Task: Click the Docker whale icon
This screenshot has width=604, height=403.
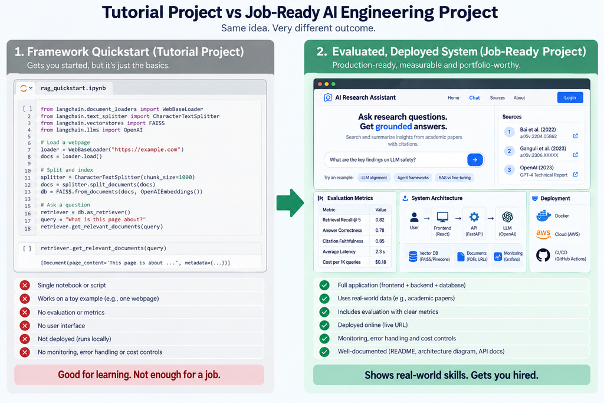Action: point(543,216)
